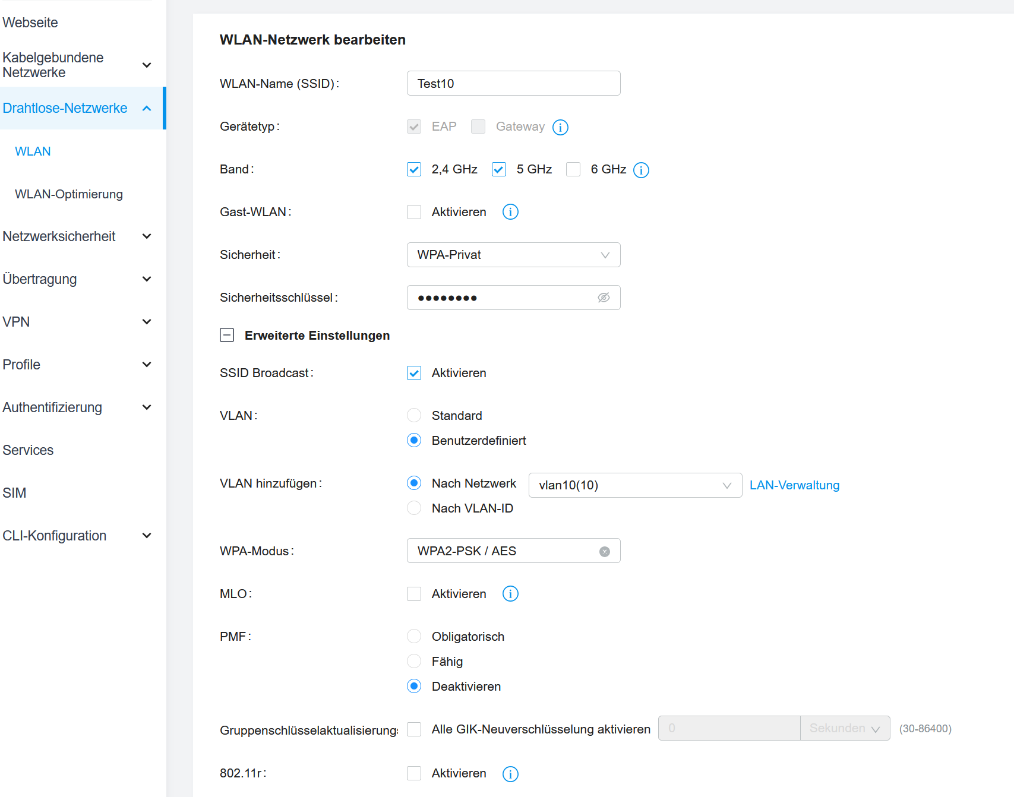
Task: Open WLAN-Optimierung in the sidebar
Action: pos(69,194)
